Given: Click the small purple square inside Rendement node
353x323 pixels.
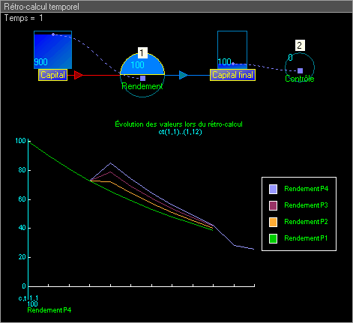Looking at the screenshot, I should (x=142, y=79).
